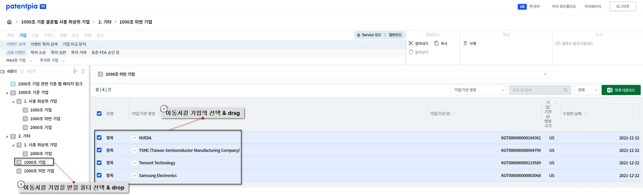Viewport: 643px width, 195px height.
Task: Click the 한국어 language selector
Action: (x=534, y=6)
